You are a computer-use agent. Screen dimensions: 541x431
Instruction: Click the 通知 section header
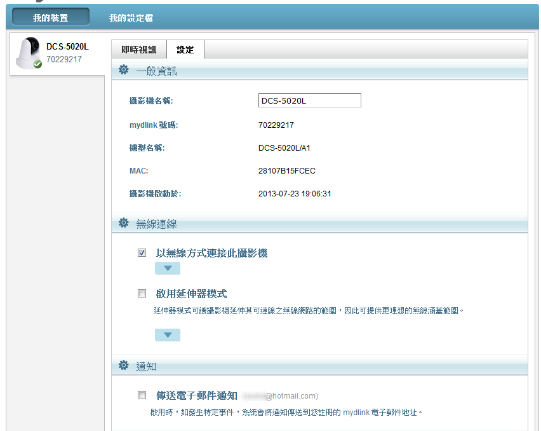pos(146,366)
